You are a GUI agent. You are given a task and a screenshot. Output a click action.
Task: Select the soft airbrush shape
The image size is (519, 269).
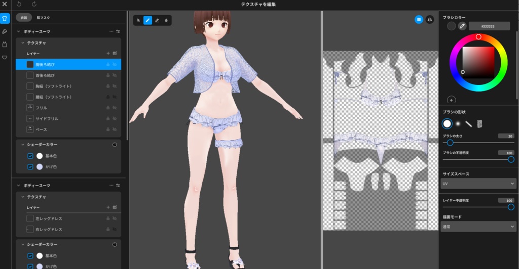click(458, 124)
